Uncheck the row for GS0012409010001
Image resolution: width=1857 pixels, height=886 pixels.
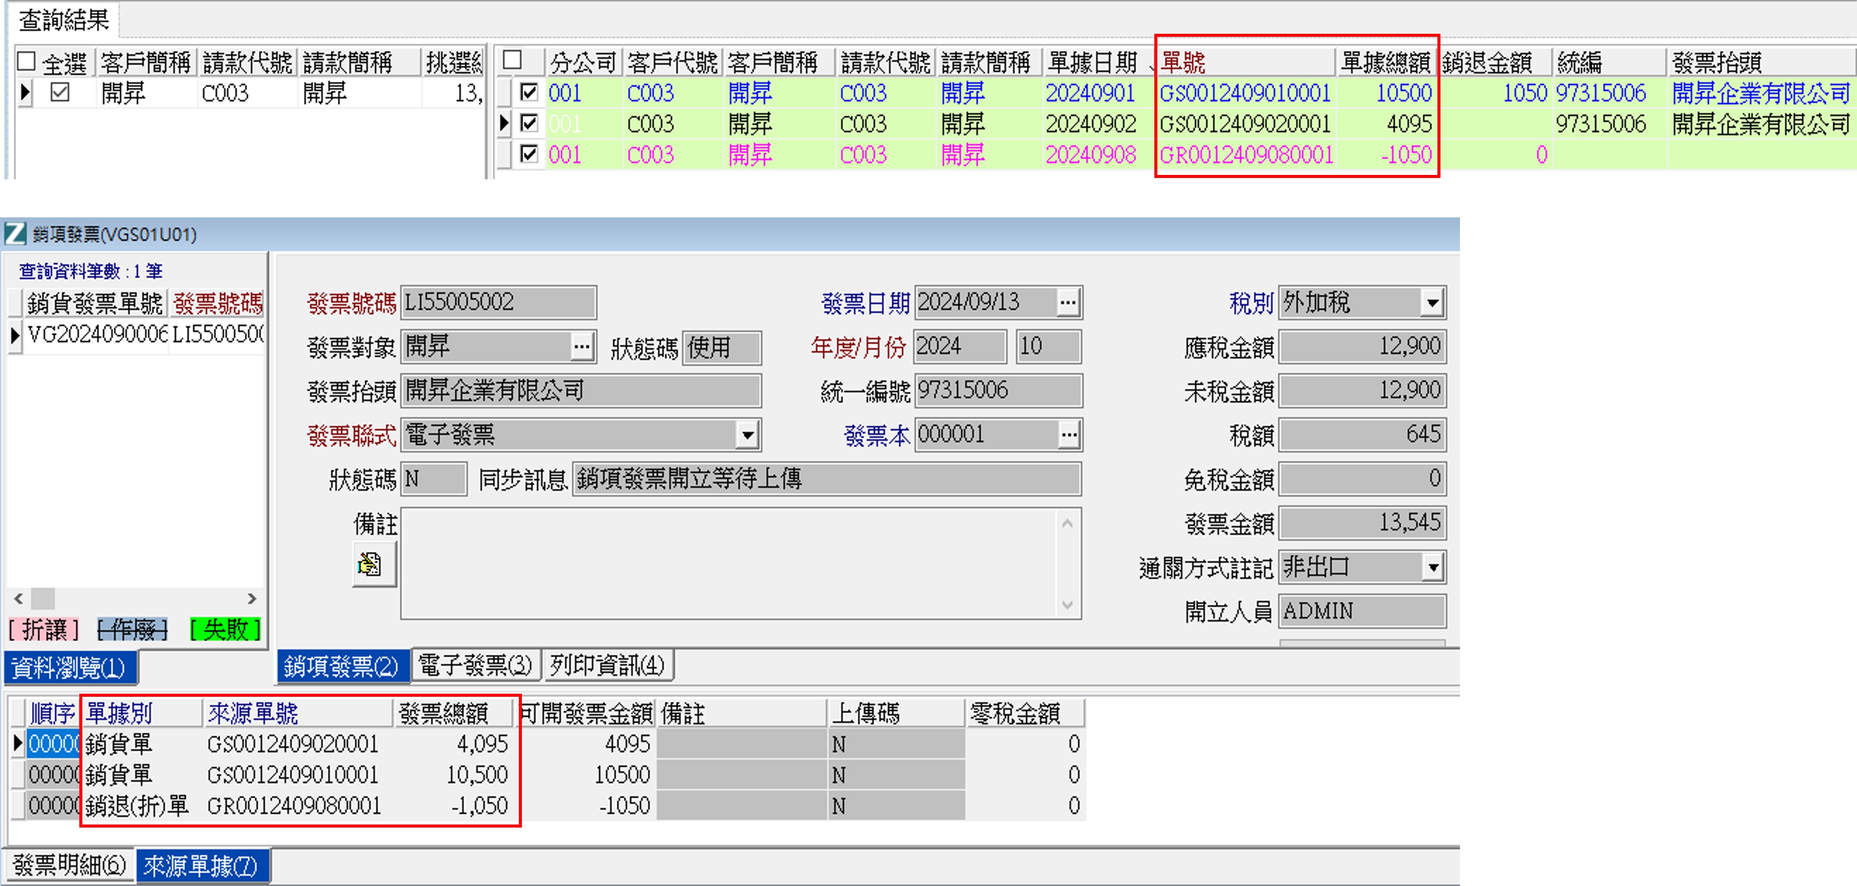529,91
